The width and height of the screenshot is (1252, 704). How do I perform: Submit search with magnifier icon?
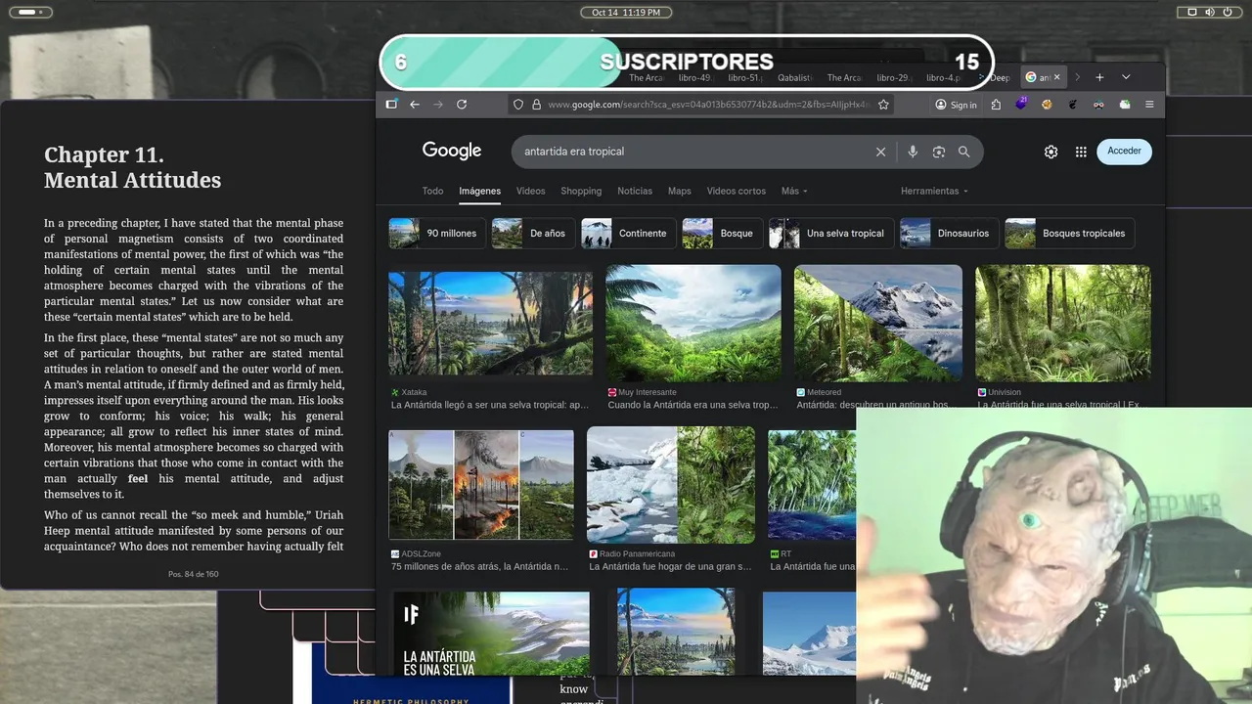click(x=964, y=152)
